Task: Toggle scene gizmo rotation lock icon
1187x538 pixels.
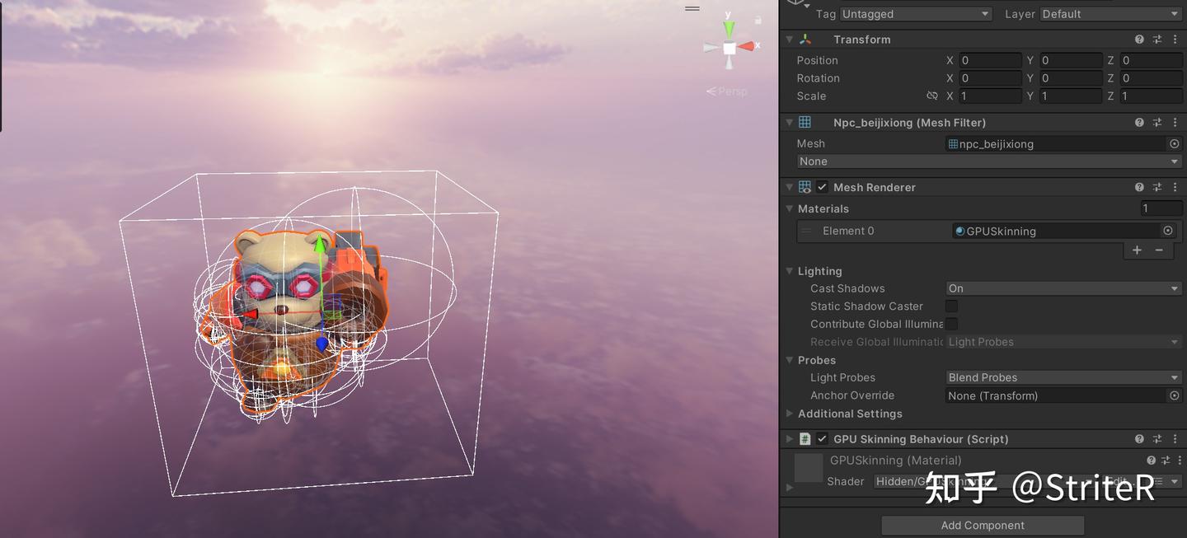Action: tap(758, 21)
